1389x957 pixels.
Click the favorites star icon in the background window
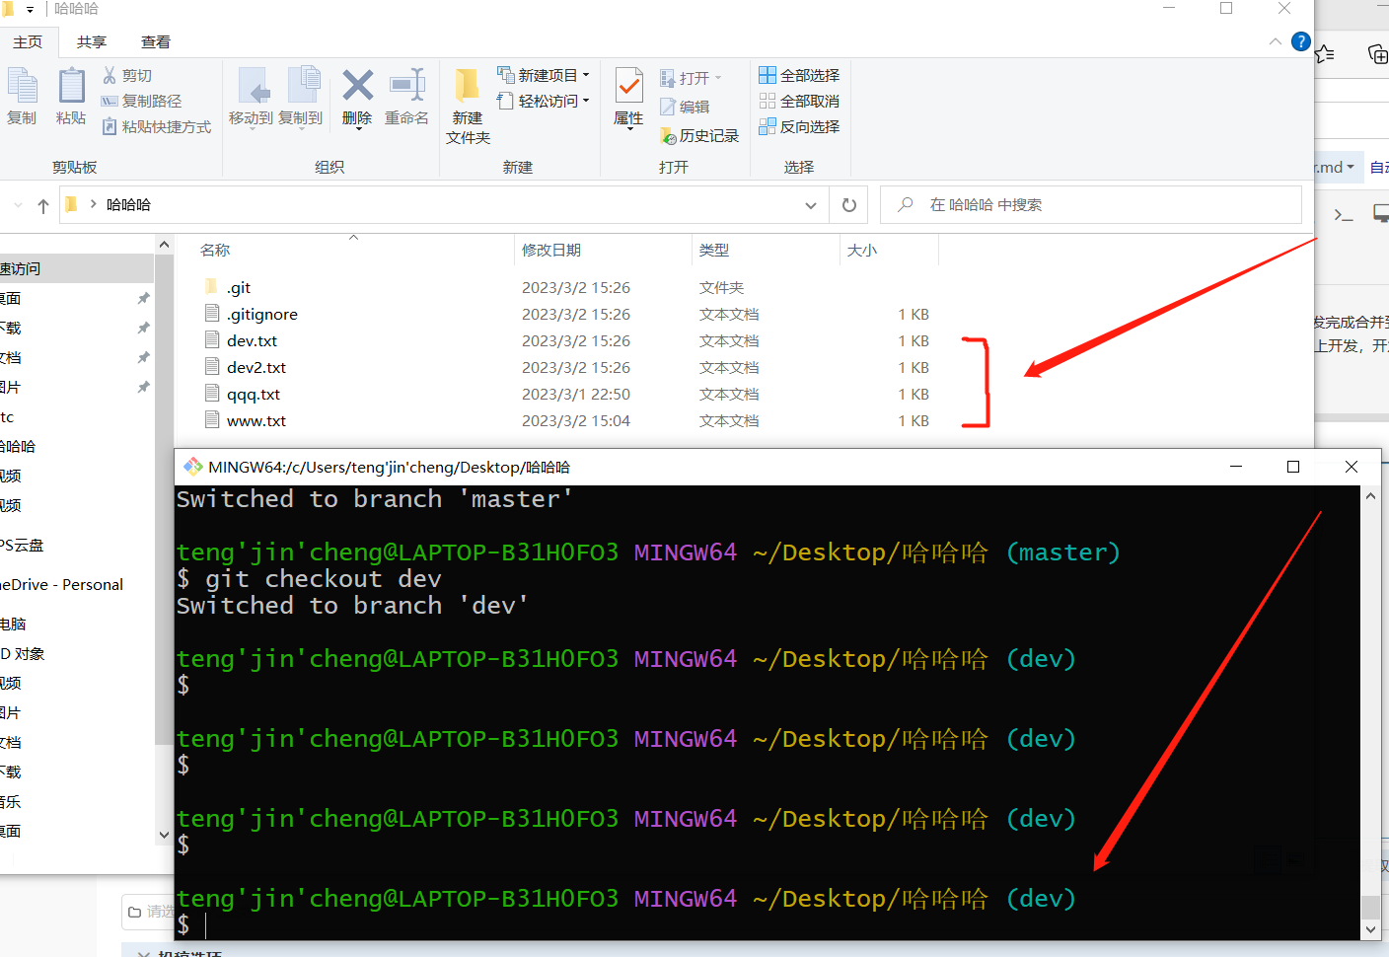pos(1325,53)
